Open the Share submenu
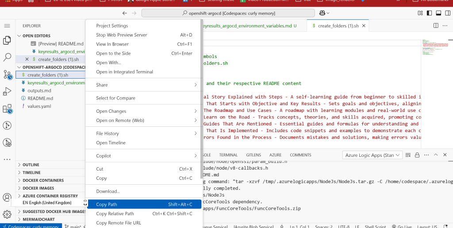This screenshot has width=453, height=228. point(143,85)
